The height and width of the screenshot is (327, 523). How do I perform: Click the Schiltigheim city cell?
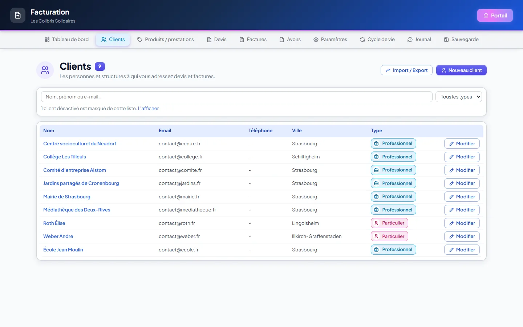click(x=306, y=157)
